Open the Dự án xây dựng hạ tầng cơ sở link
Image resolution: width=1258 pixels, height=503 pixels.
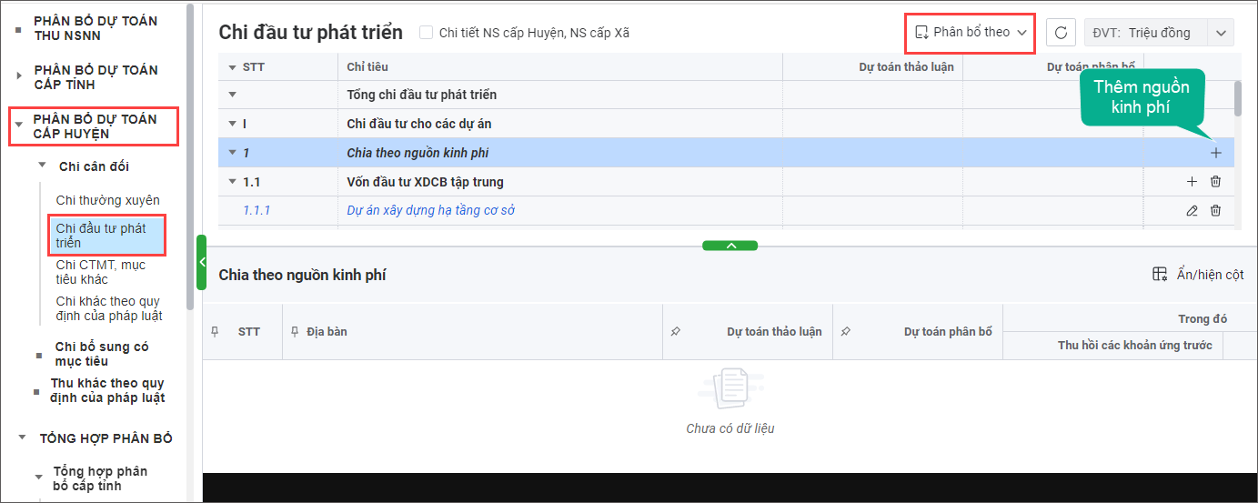coord(431,211)
